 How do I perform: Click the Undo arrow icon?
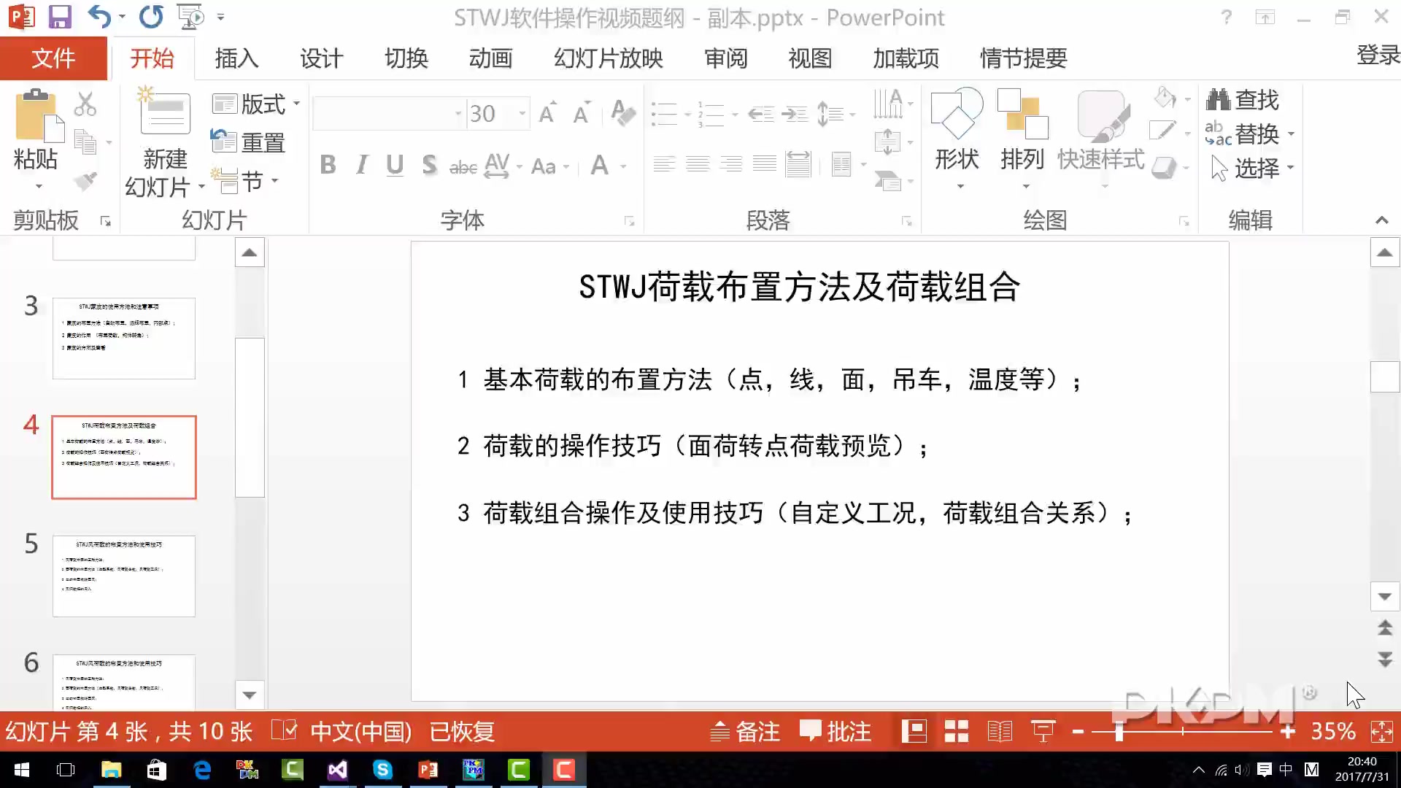coord(99,17)
